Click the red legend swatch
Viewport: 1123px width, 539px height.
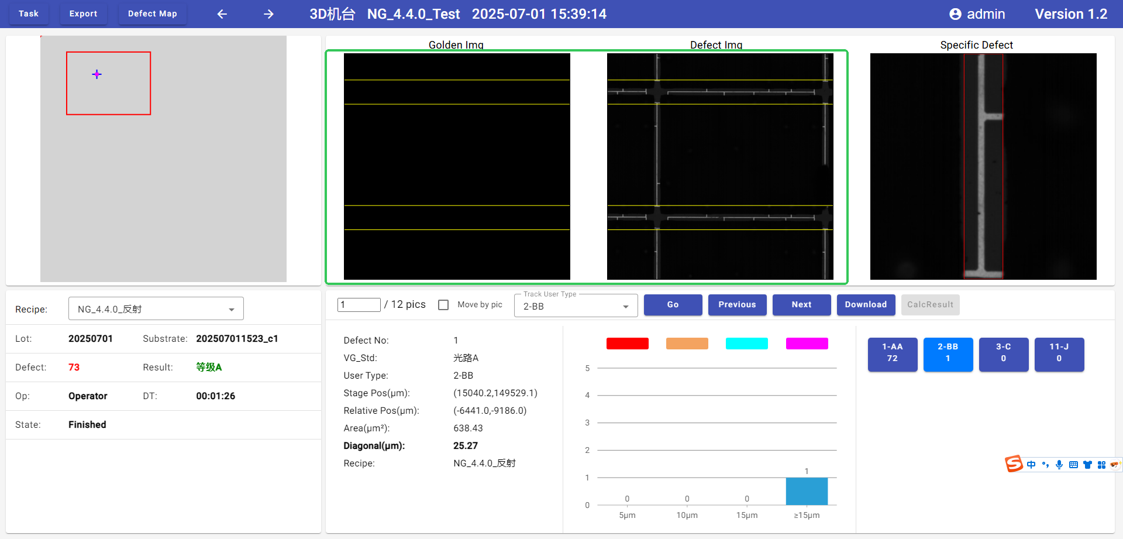pos(628,344)
